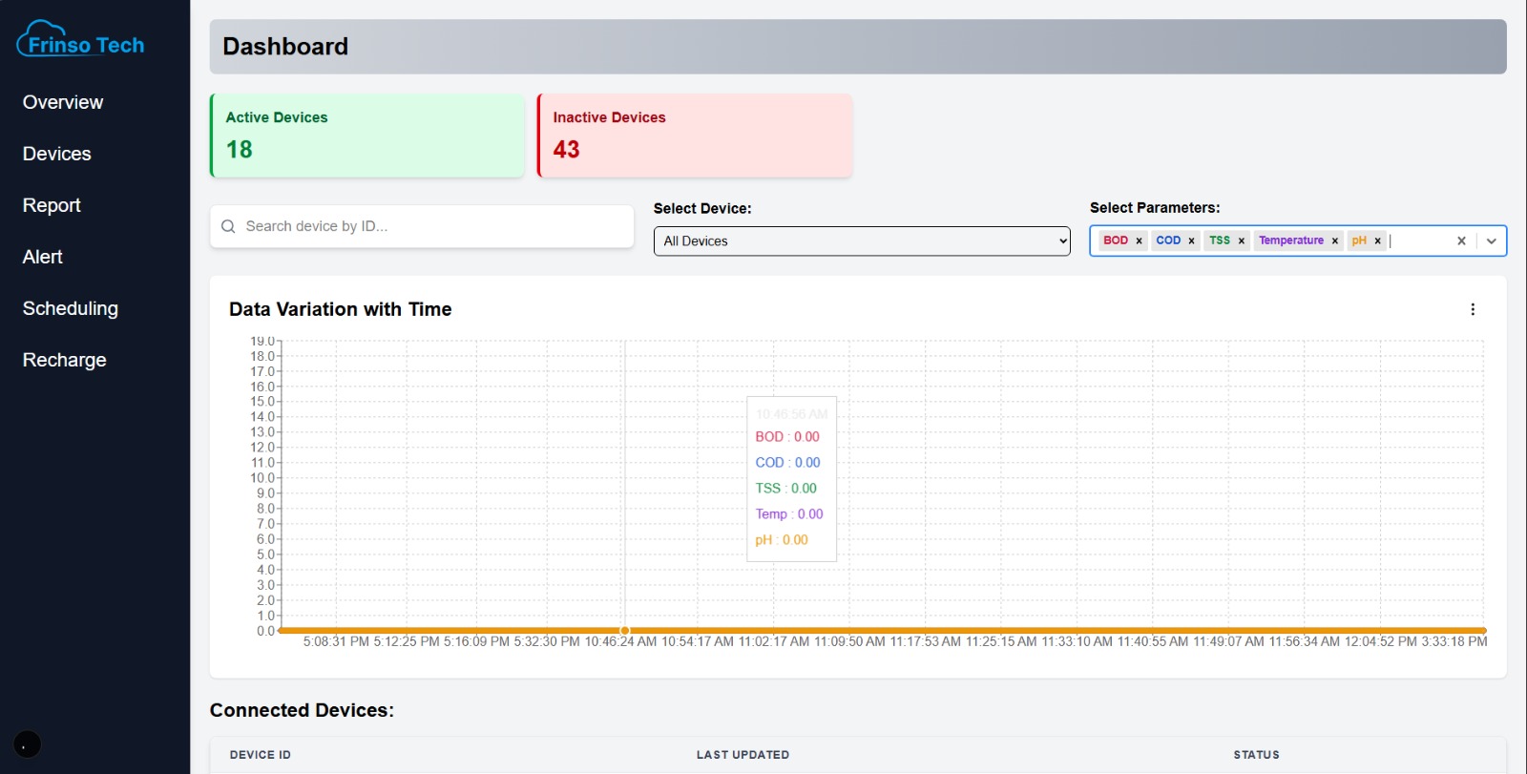Remove the BOD parameter tag
Image resolution: width=1527 pixels, height=774 pixels.
coord(1139,241)
